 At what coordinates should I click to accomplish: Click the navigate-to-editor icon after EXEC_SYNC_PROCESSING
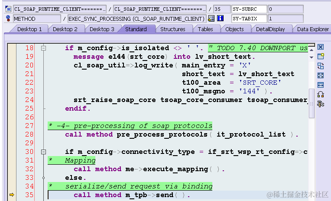211,18
